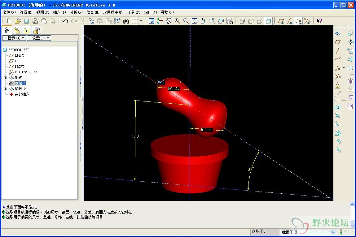The height and width of the screenshot is (237, 356).
Task: Open the 编辑 menu
Action: 26,12
